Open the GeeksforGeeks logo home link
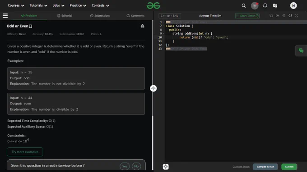307x172 pixels. (x=153, y=6)
